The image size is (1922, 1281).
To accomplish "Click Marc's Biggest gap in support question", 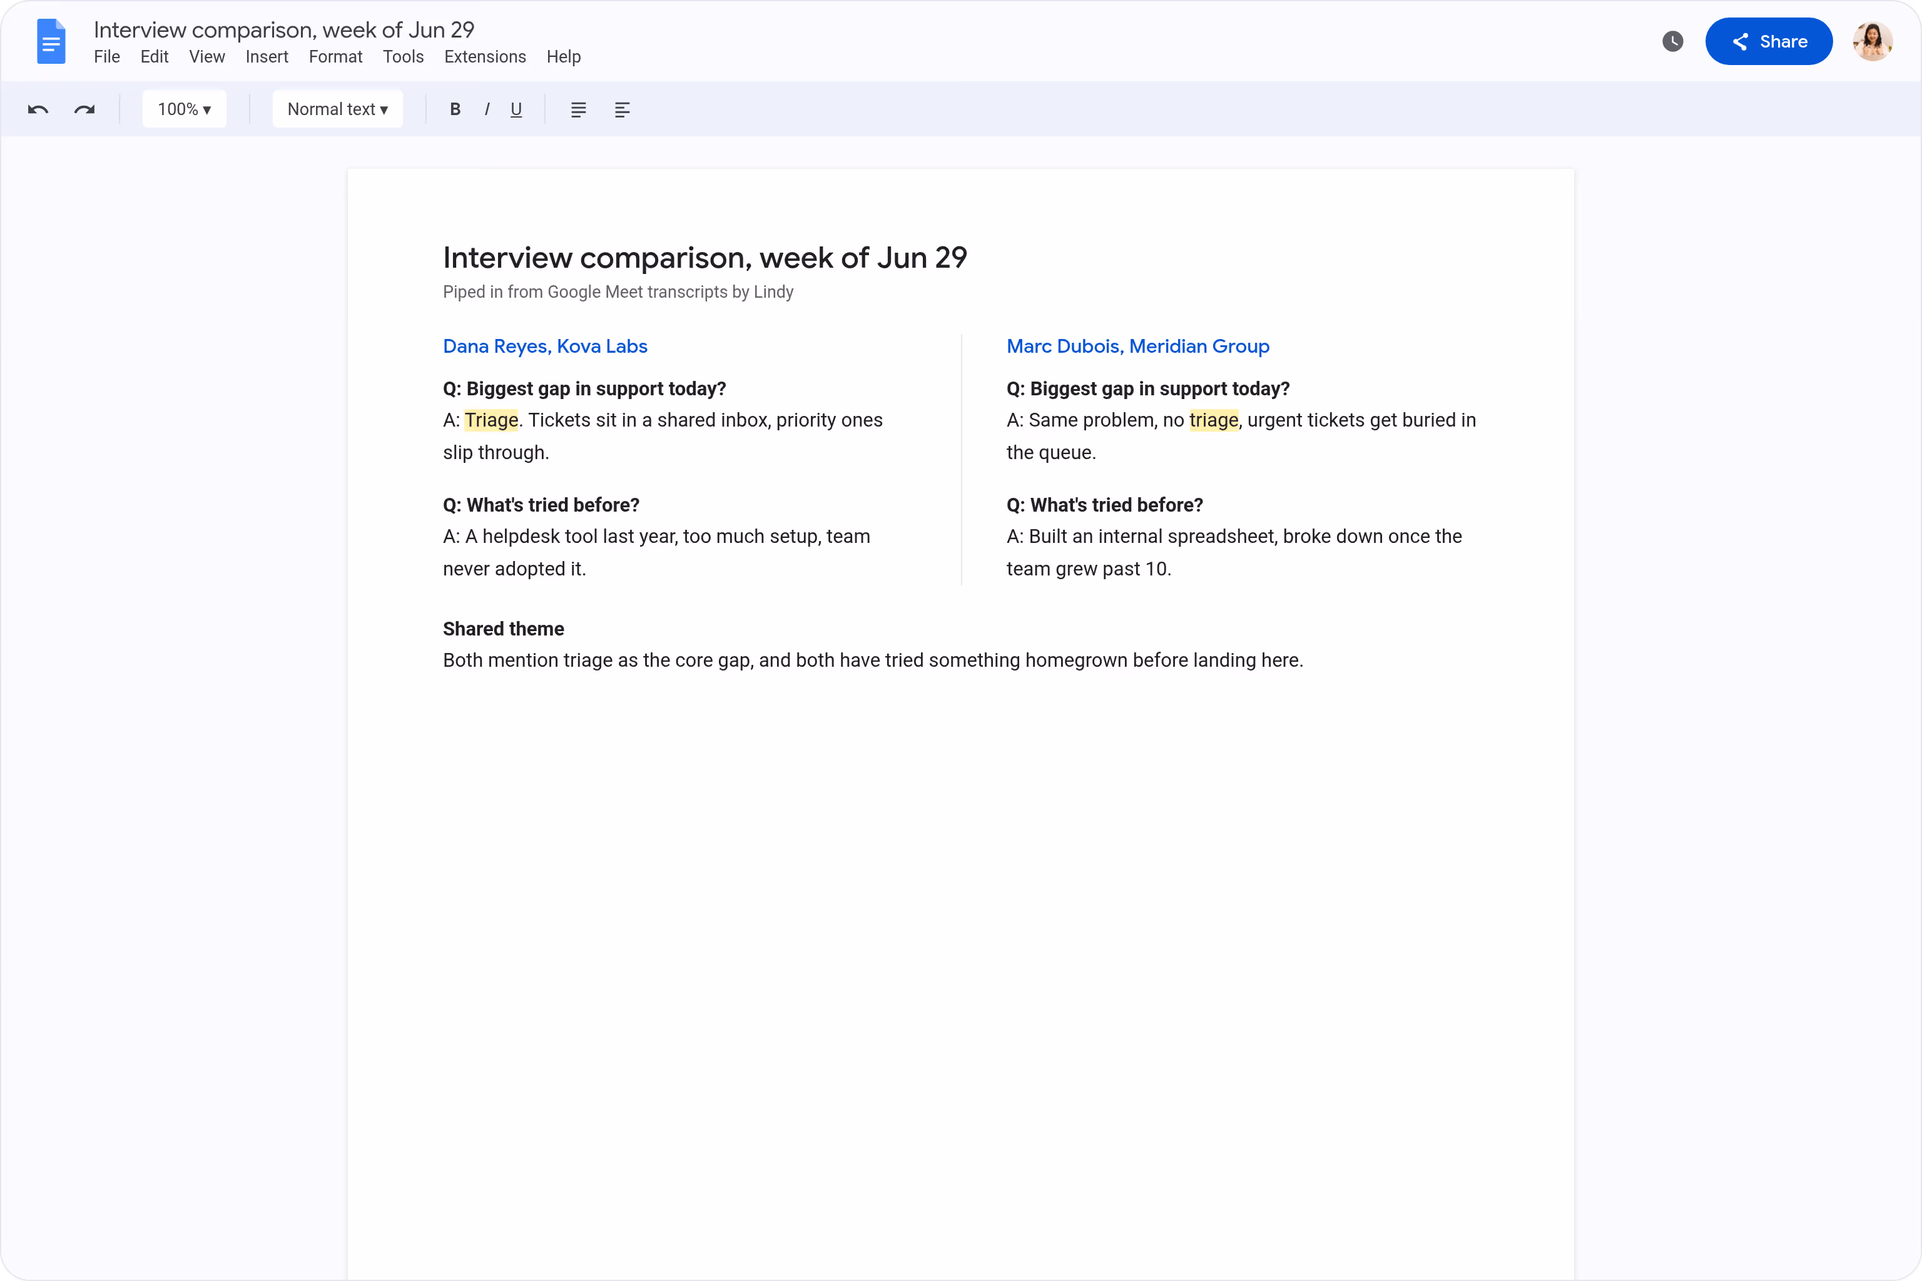I will 1147,389.
